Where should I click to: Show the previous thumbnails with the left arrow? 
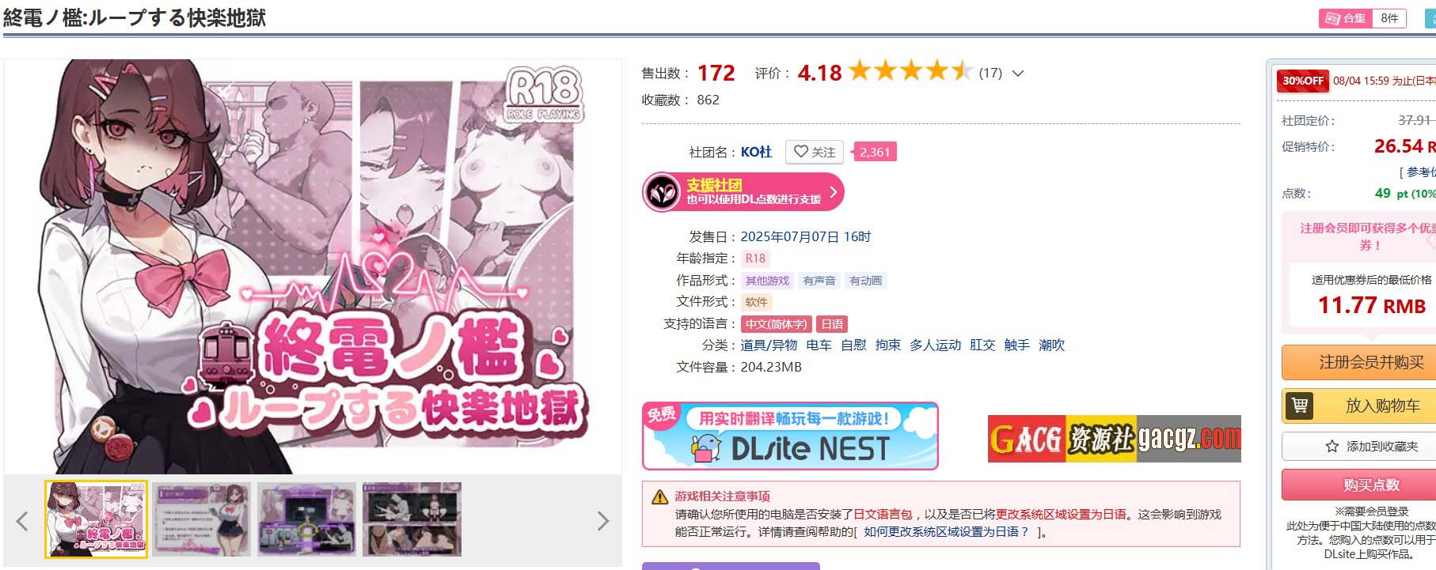click(x=22, y=520)
